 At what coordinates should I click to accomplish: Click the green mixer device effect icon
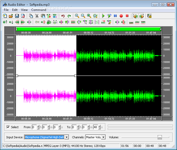point(49,22)
